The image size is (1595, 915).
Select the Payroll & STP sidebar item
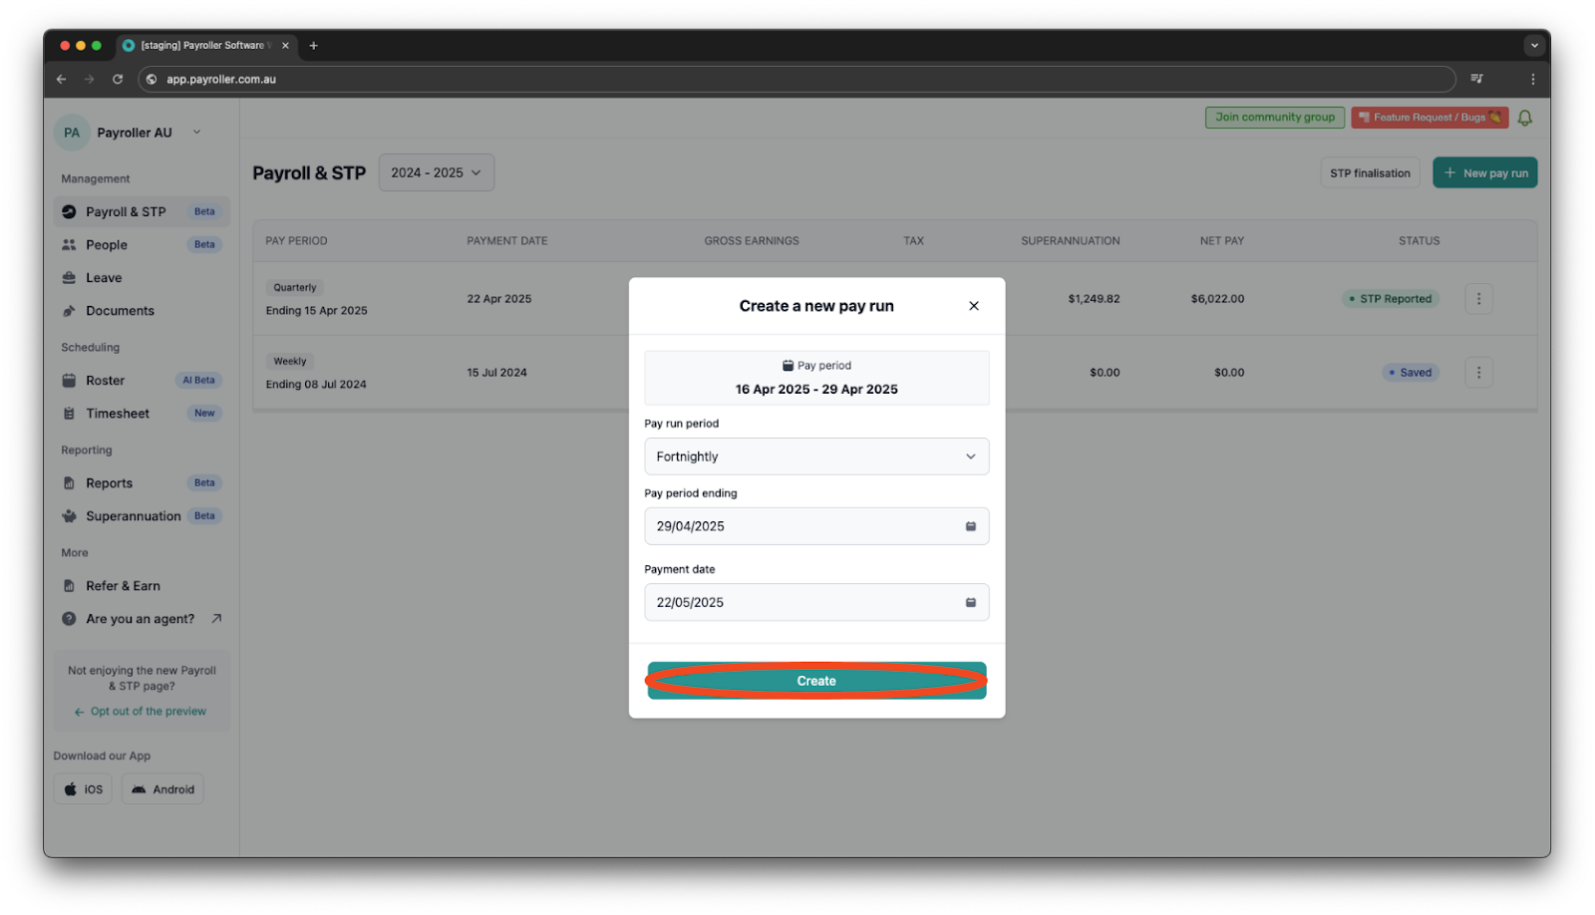pyautogui.click(x=126, y=211)
